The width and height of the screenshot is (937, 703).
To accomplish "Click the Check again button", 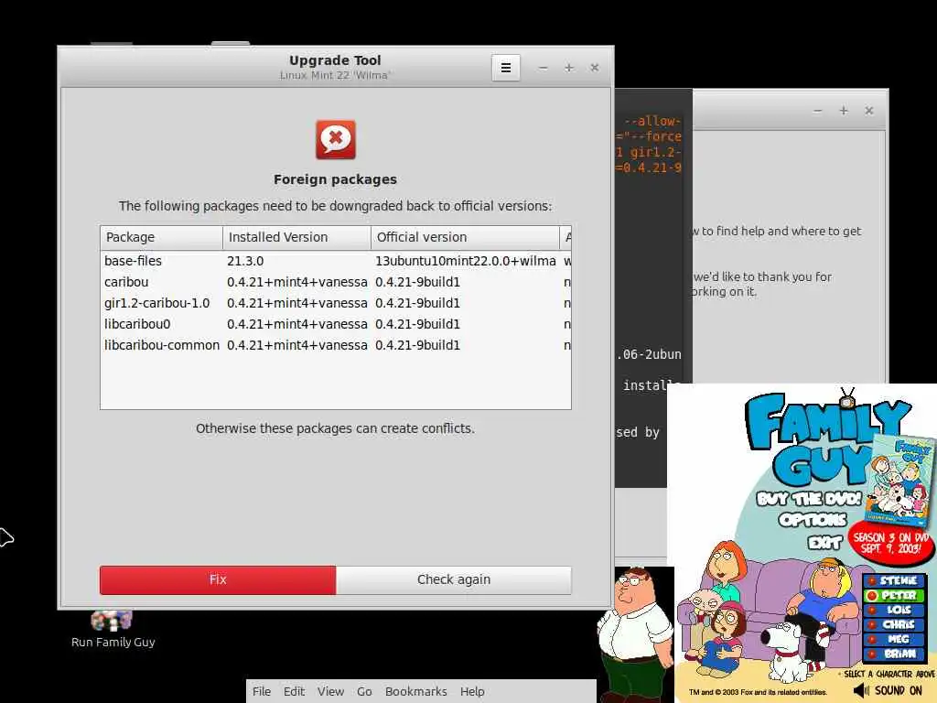I will [x=454, y=579].
